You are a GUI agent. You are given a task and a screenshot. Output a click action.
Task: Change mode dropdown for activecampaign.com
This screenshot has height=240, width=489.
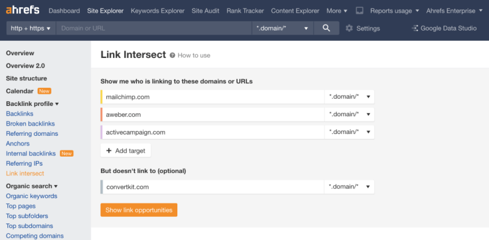(349, 132)
